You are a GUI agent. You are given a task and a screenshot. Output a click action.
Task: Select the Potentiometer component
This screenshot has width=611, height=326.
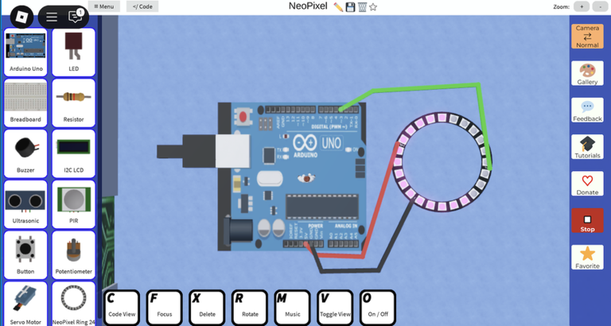point(74,254)
